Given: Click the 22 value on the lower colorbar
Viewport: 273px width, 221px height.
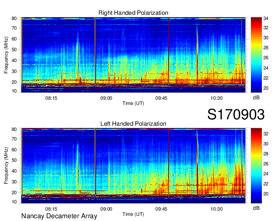Looking at the screenshot, I should pos(266,184).
